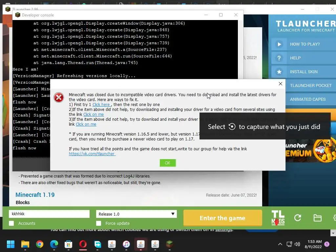Open the Release 1.0 version dropdown
Screen dimensions: 336x252
pyautogui.click(x=136, y=214)
